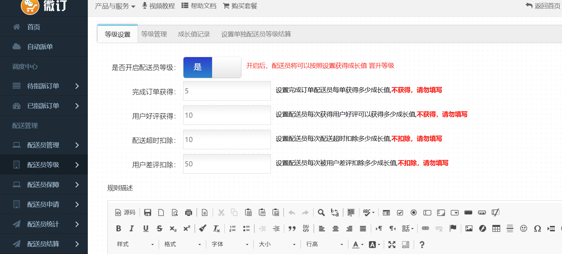Click the 购买套餐 link
This screenshot has width=562, height=254.
[240, 6]
